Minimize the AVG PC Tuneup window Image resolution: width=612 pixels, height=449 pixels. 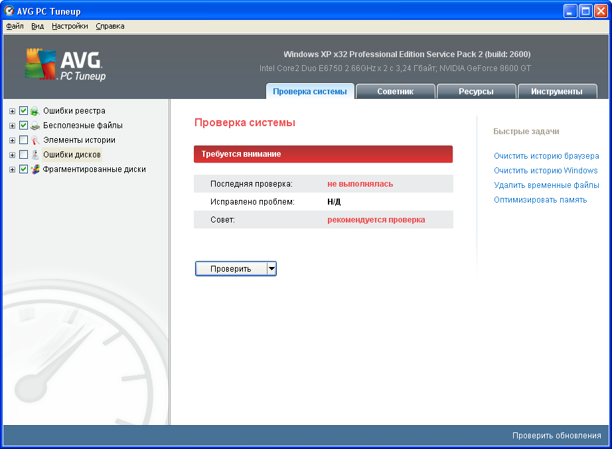[x=570, y=11]
